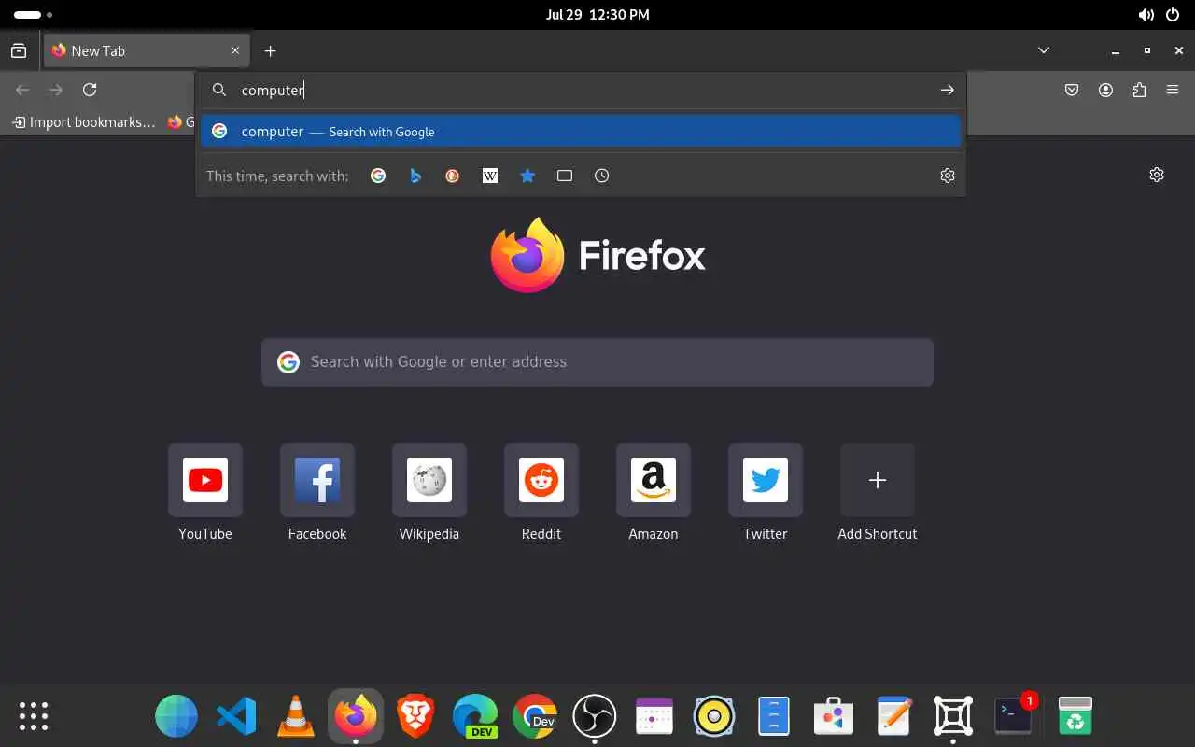Click the Firefox-icon bookmark beside Import bookmarks
Screen dimensions: 1195x747
click(179, 121)
